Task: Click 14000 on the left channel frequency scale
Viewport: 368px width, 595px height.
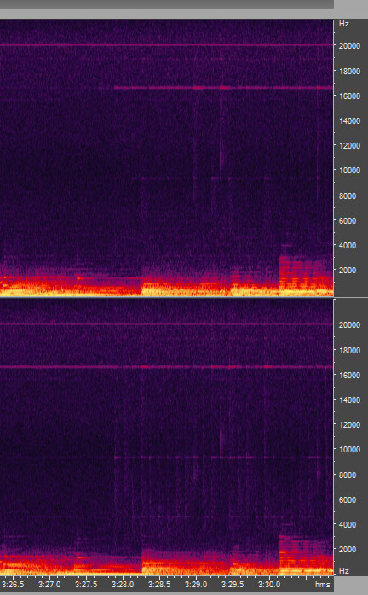Action: (349, 120)
